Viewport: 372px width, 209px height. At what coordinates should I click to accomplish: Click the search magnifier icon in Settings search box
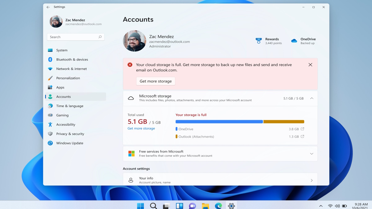click(100, 37)
